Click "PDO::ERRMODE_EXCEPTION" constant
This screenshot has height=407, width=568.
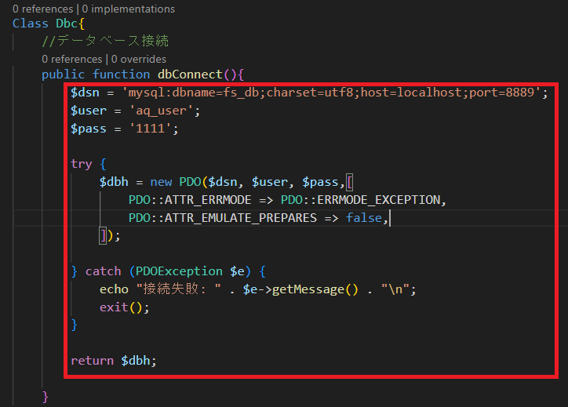pos(361,200)
